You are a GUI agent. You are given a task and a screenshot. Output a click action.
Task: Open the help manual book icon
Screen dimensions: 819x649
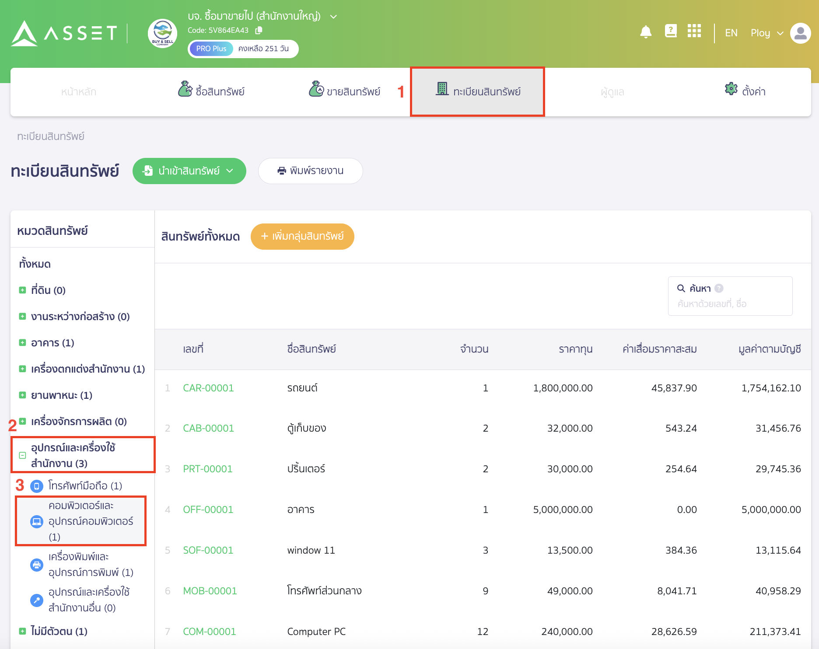pyautogui.click(x=670, y=31)
